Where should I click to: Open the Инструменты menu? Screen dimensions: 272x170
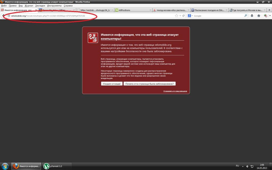[54, 6]
